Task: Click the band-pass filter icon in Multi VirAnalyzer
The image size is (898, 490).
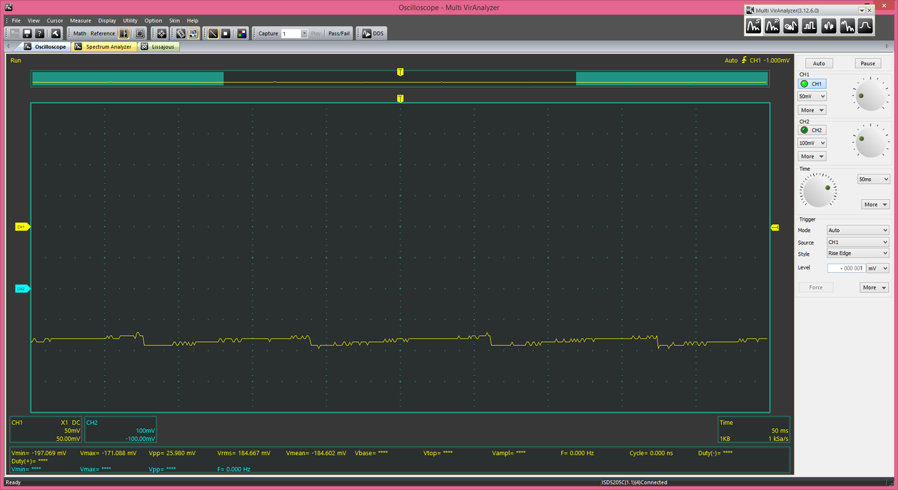Action: pyautogui.click(x=866, y=26)
